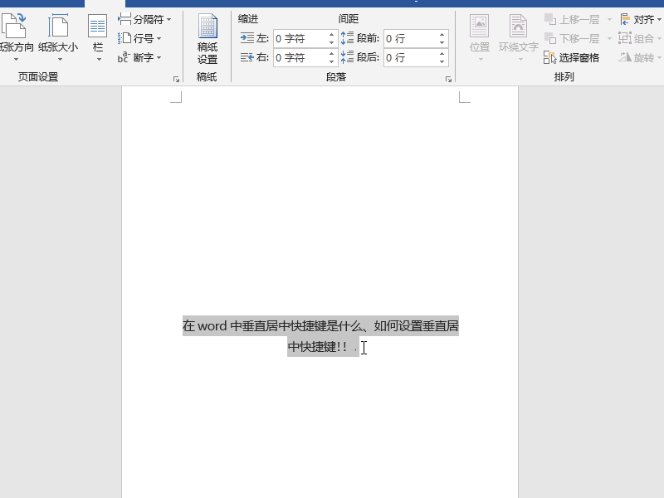
Task: Open the breaks (分隔符) dropdown
Action: point(144,19)
